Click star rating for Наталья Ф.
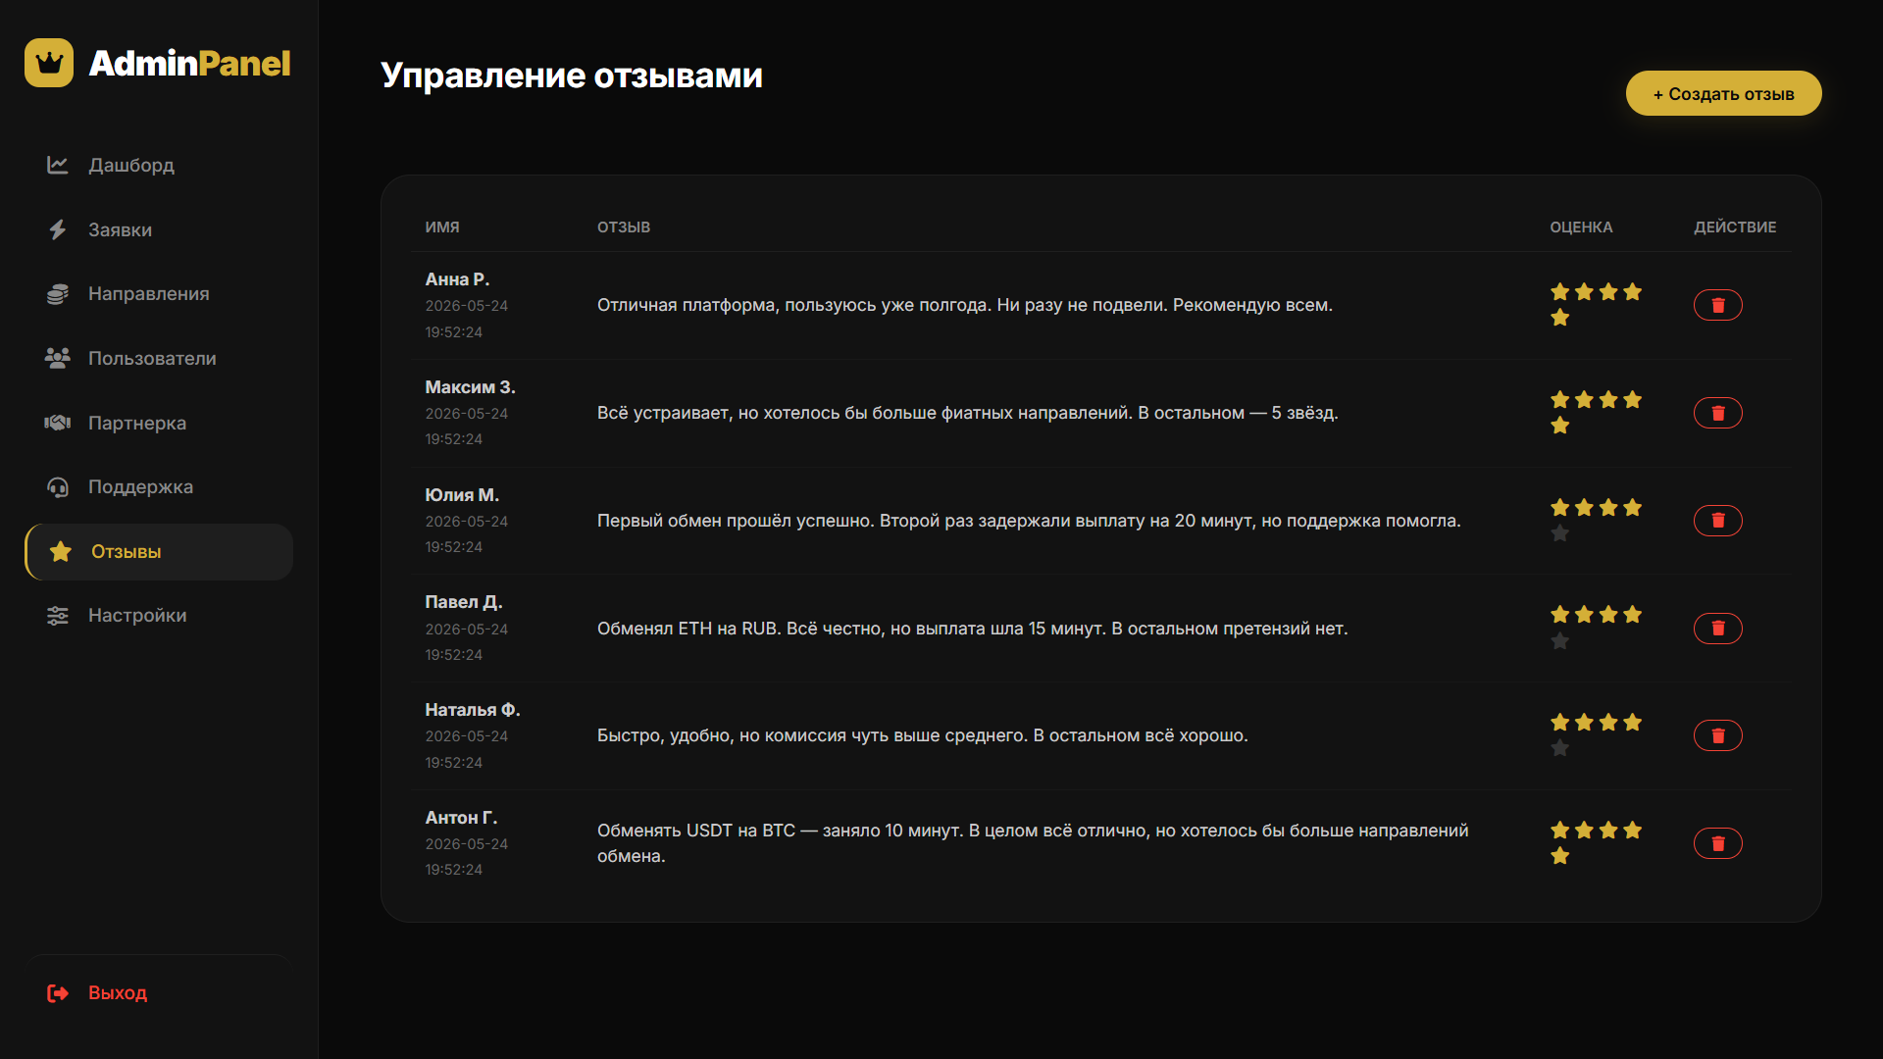Screen dimensions: 1883x1059 (1596, 735)
